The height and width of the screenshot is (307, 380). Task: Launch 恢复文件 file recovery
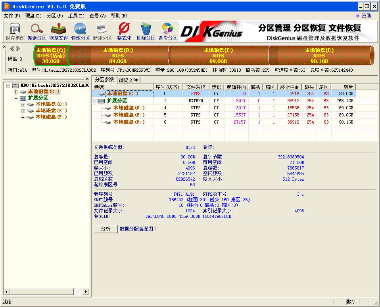click(x=59, y=31)
